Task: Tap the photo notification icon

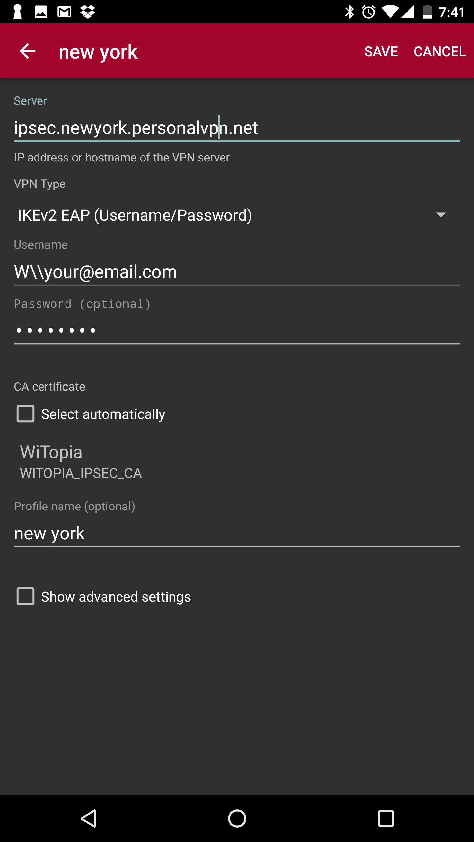Action: 41,12
